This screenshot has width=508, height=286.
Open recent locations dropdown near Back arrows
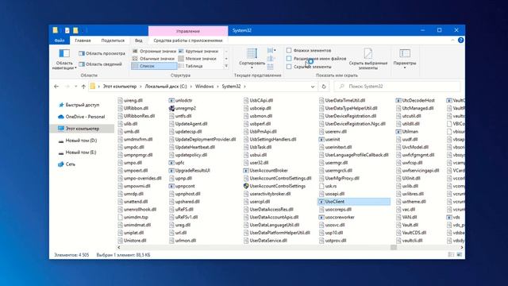[76, 87]
